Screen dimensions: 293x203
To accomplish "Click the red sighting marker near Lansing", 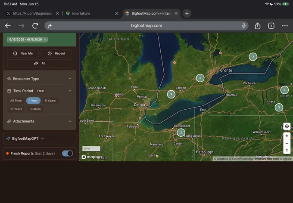I will [116, 95].
